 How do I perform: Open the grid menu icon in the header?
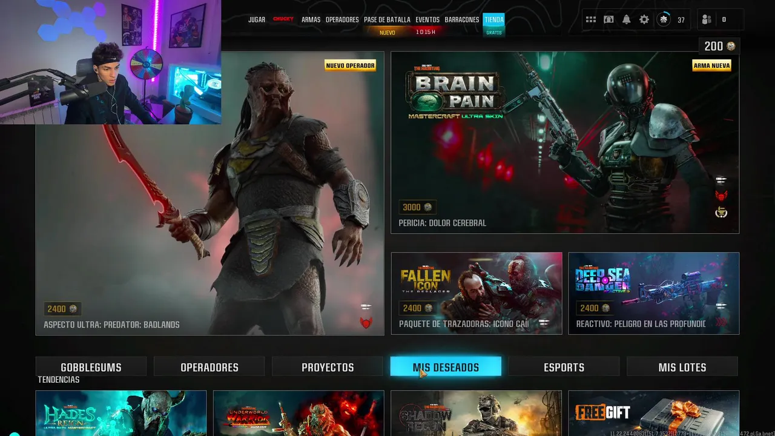[591, 19]
